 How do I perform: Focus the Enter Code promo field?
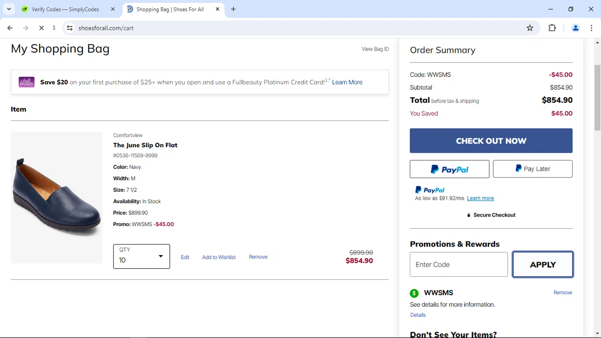(x=459, y=264)
